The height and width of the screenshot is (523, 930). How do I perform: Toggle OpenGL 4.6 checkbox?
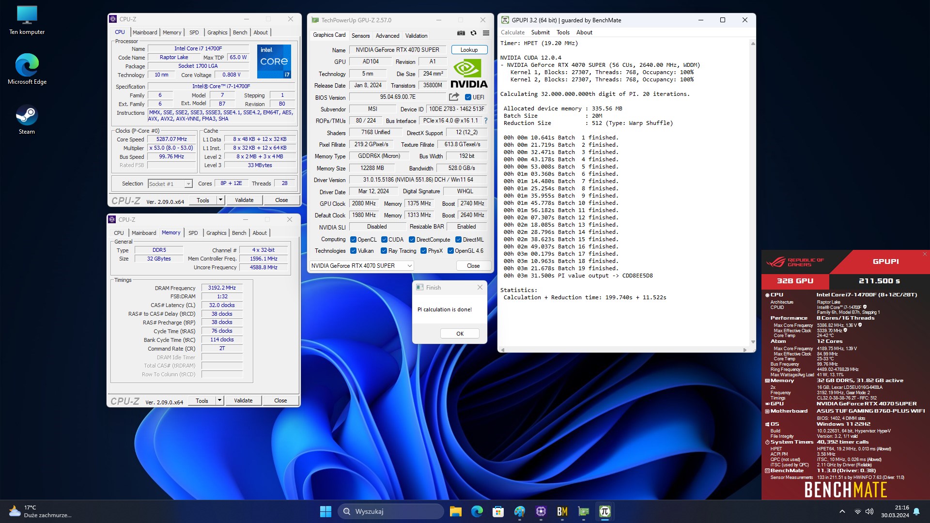pos(450,251)
